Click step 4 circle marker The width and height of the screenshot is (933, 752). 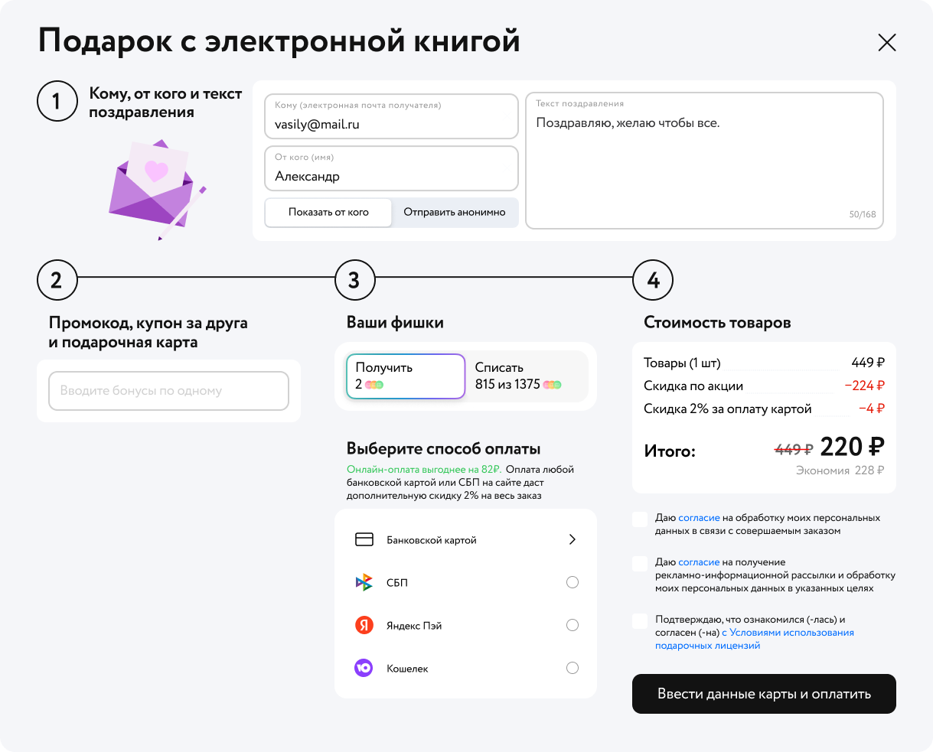click(652, 280)
